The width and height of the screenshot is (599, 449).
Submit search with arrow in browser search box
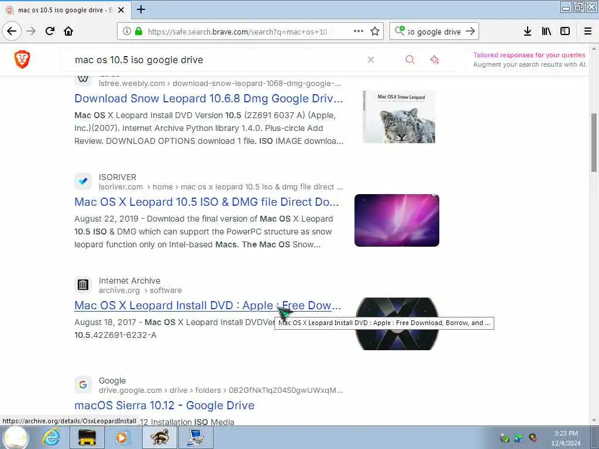click(470, 32)
